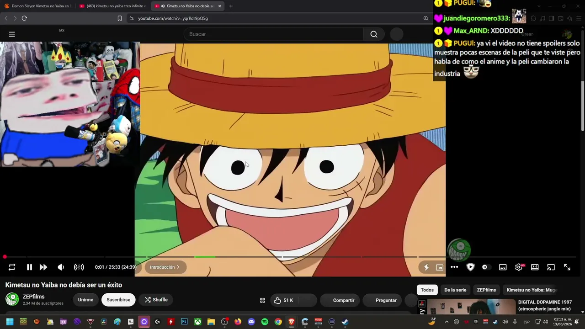Screen dimensions: 585x329
Task: Go back to the previous page
Action: click(x=6, y=18)
